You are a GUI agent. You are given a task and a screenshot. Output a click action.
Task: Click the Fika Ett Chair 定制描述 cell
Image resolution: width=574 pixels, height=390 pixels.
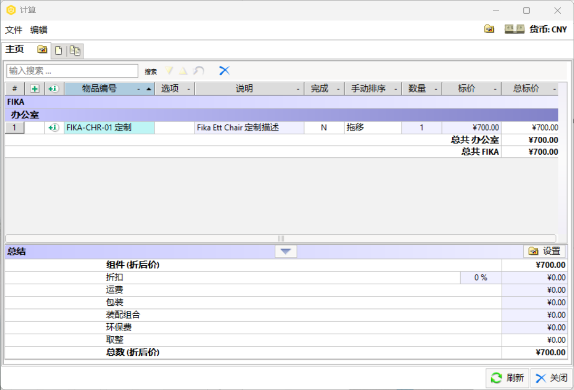click(x=250, y=127)
